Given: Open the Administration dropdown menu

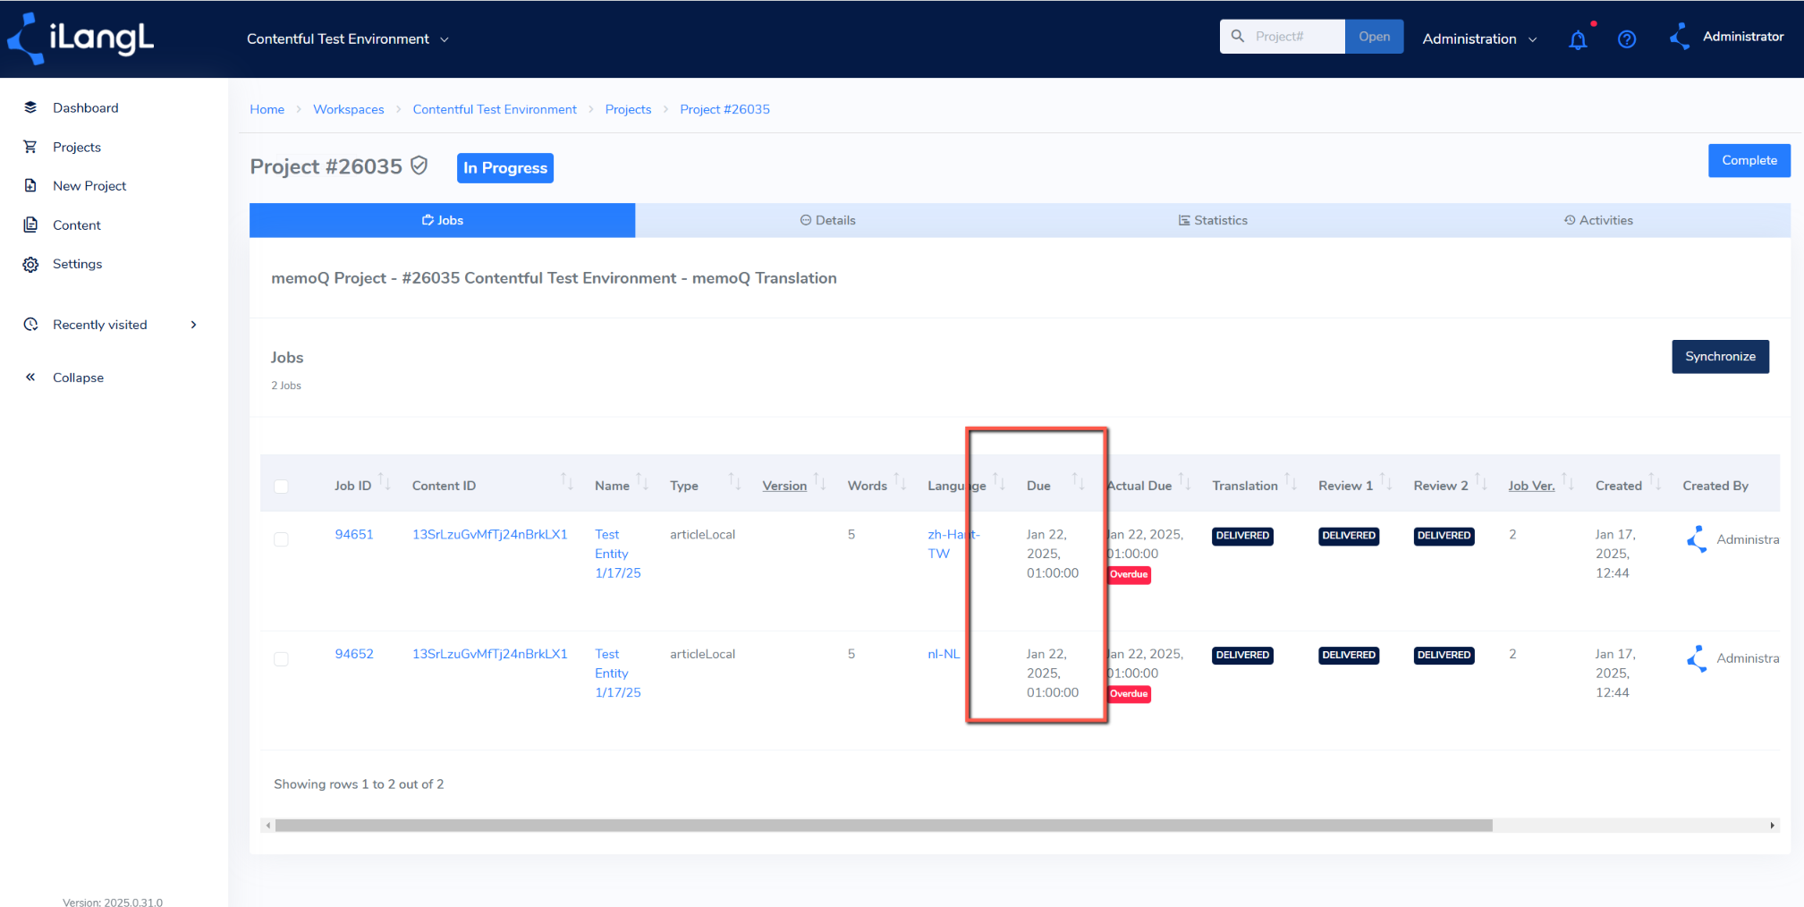Looking at the screenshot, I should click(x=1479, y=39).
